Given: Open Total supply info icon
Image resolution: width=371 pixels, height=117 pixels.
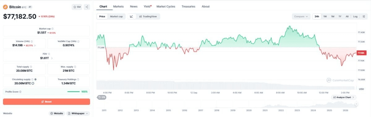Looking at the screenshot, I should coord(31,67).
